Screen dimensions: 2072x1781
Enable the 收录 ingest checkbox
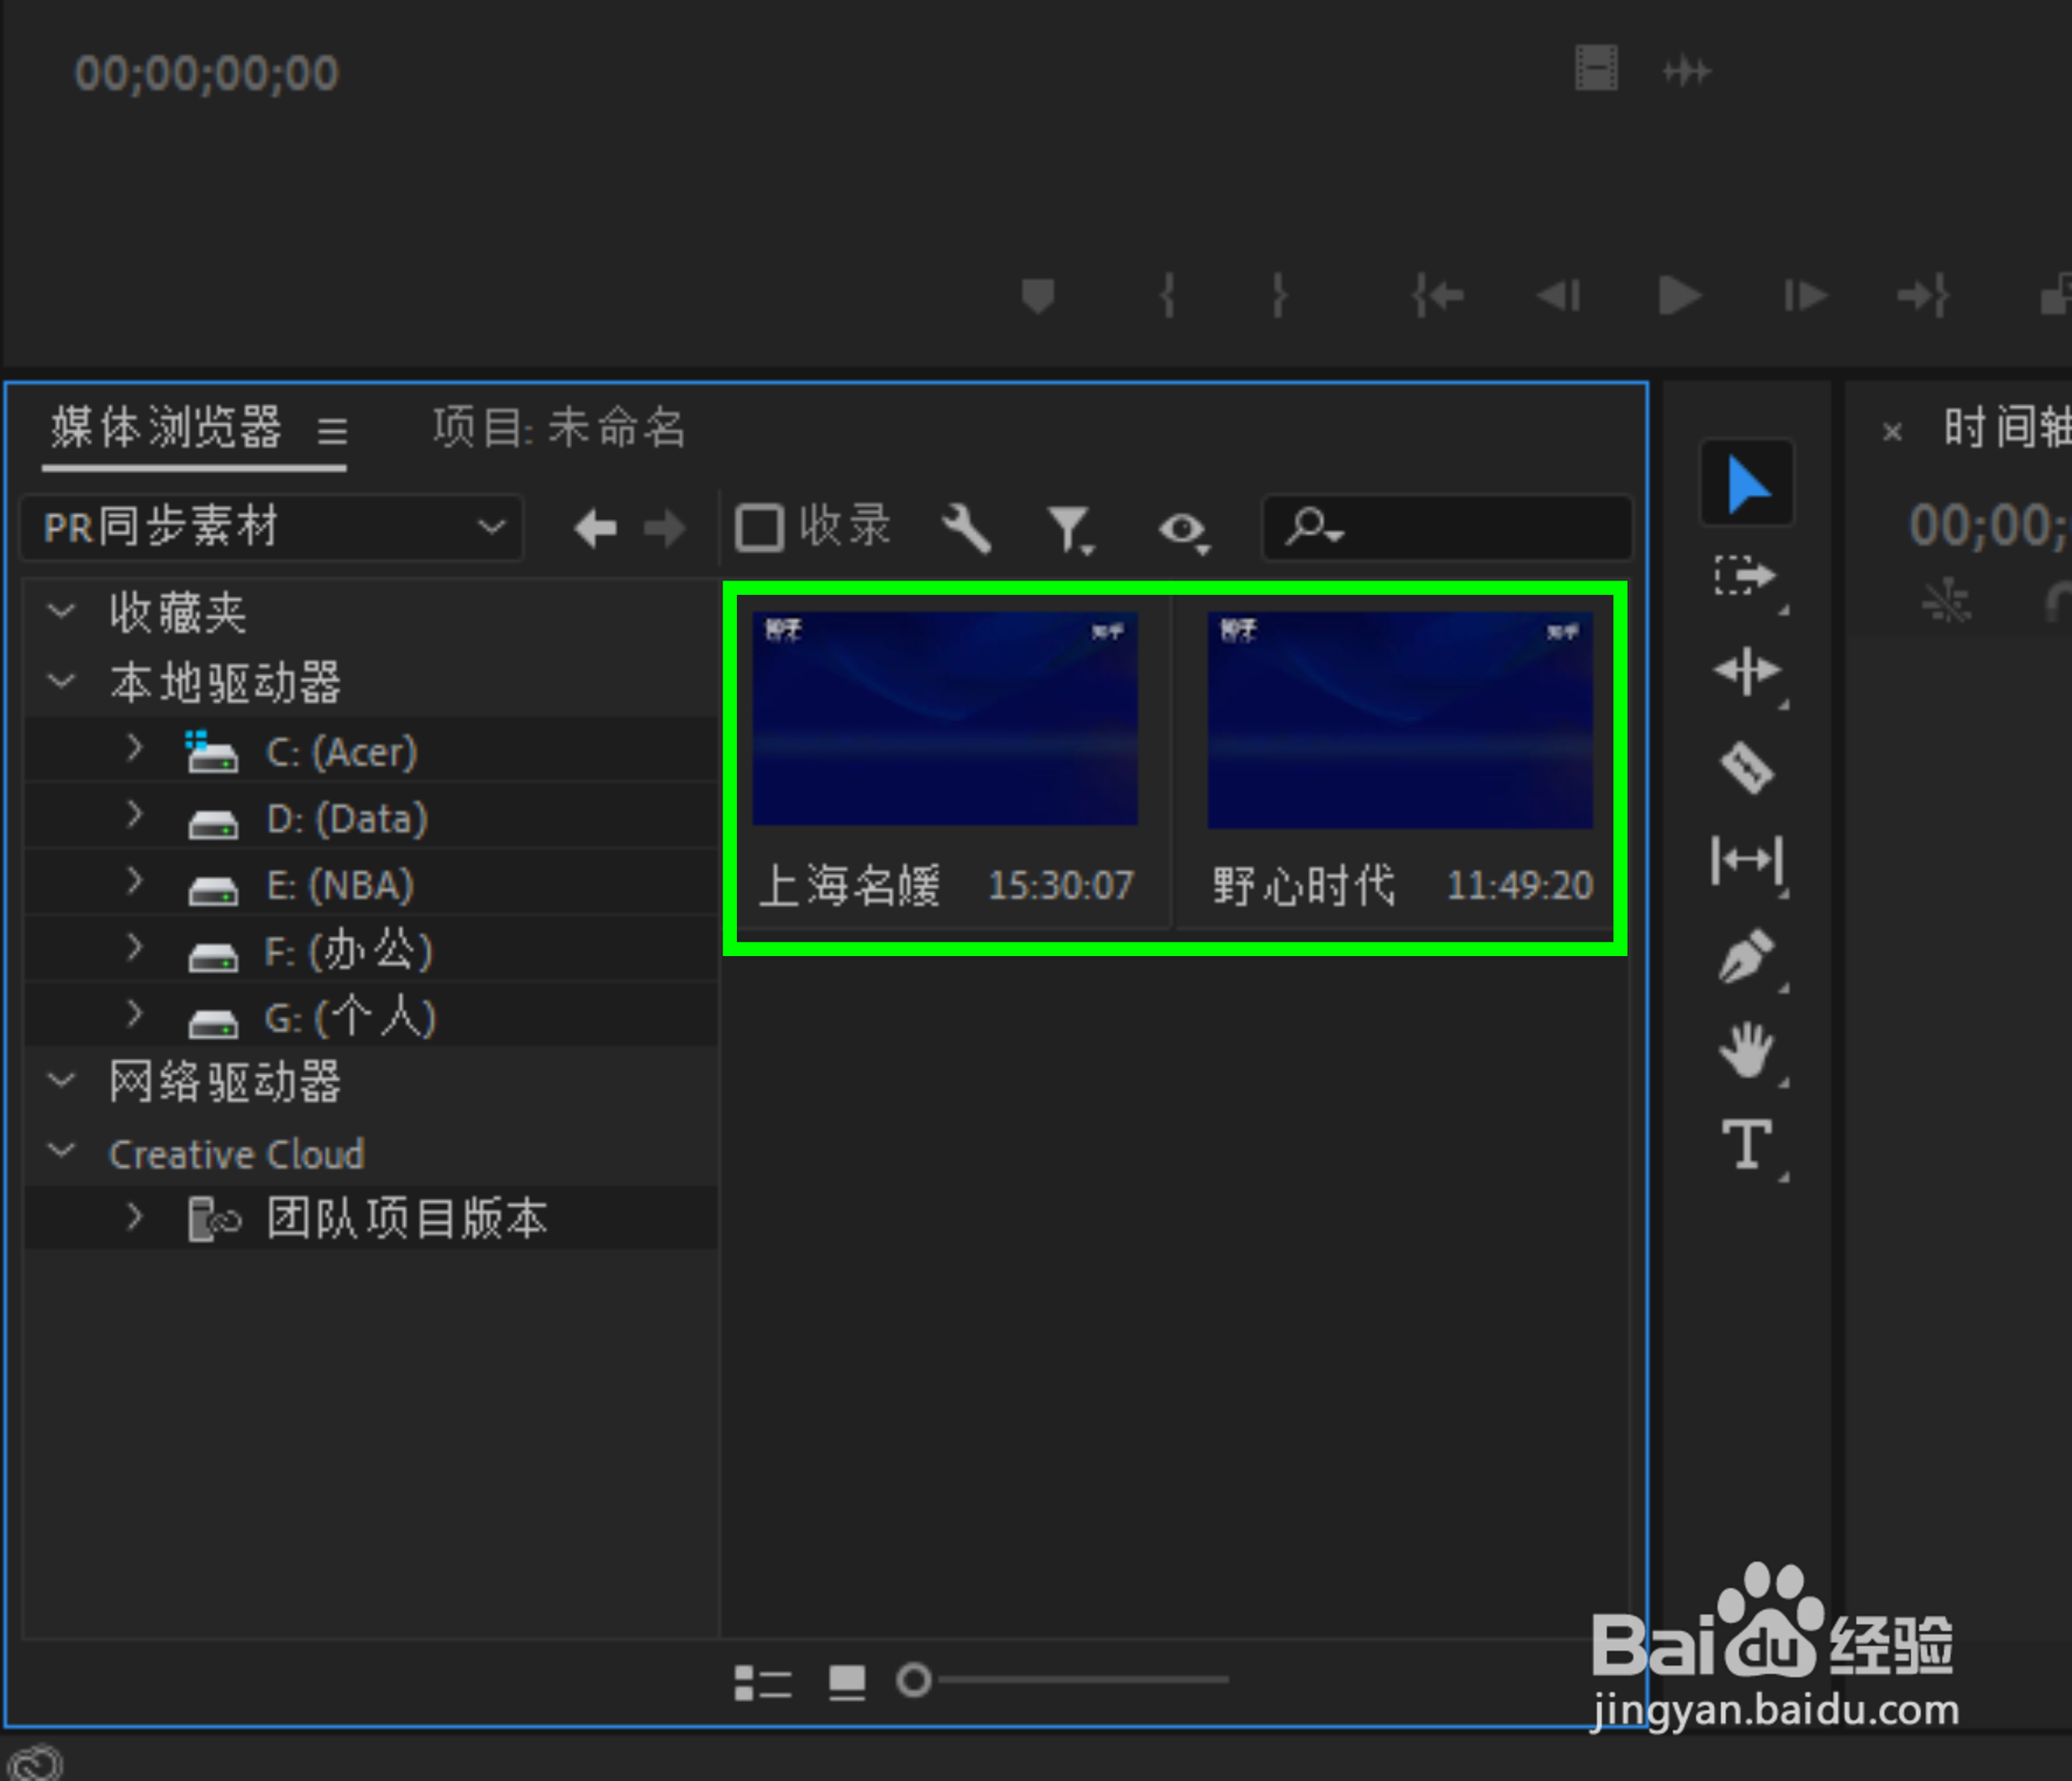759,527
